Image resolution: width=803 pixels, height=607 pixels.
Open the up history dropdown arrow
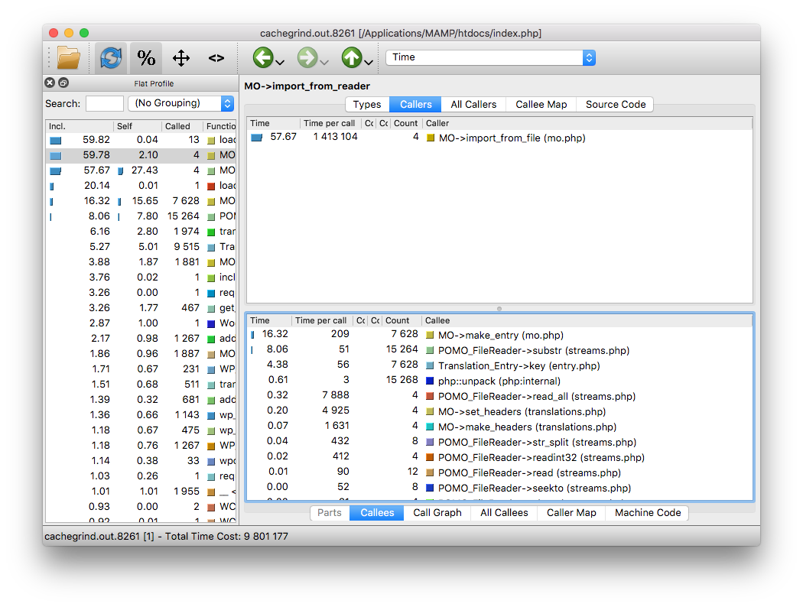(369, 62)
